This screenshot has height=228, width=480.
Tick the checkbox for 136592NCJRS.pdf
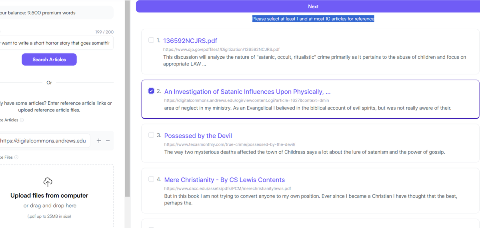pos(151,40)
